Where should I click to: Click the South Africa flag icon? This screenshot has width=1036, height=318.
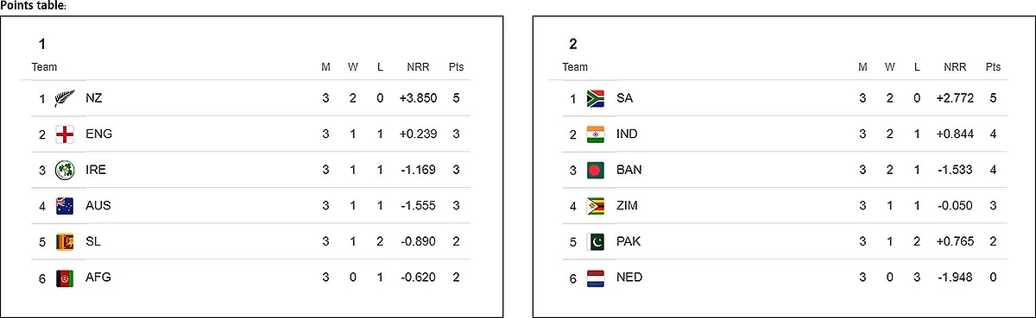click(596, 98)
